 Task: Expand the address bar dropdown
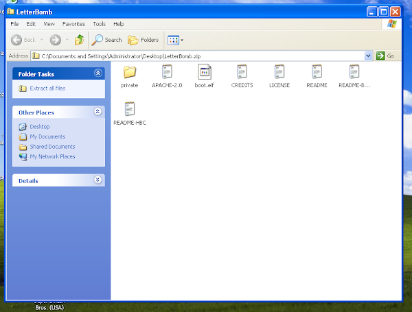point(368,56)
